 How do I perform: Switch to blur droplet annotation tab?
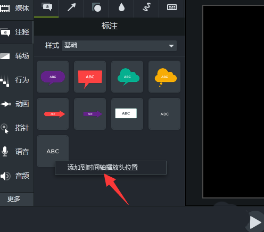121,8
